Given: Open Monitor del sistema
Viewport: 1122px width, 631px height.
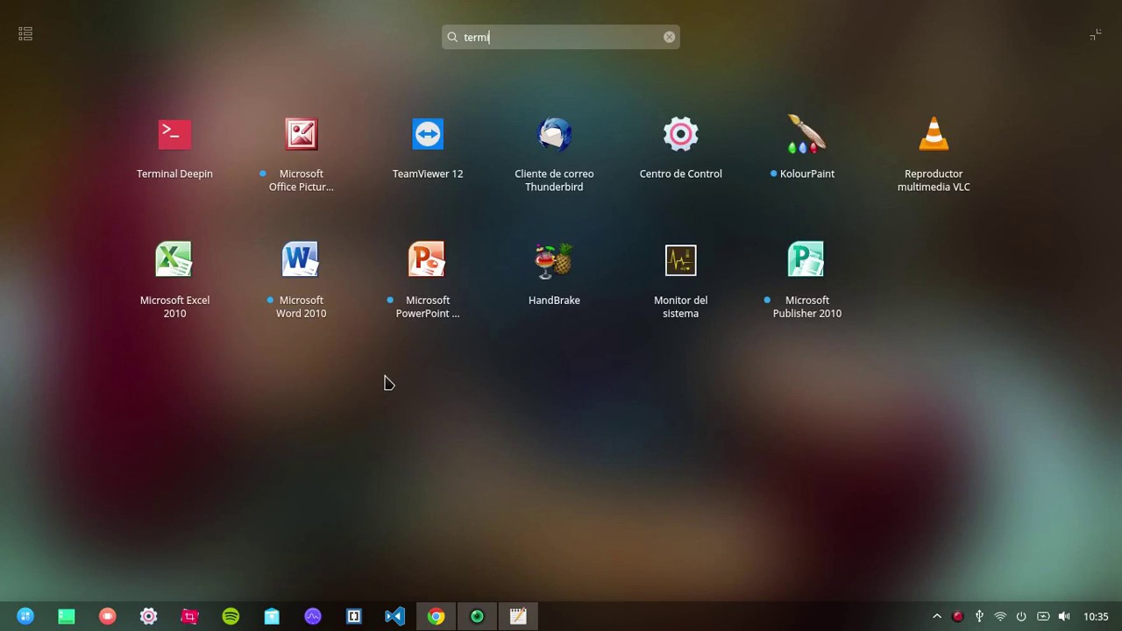Looking at the screenshot, I should [680, 260].
